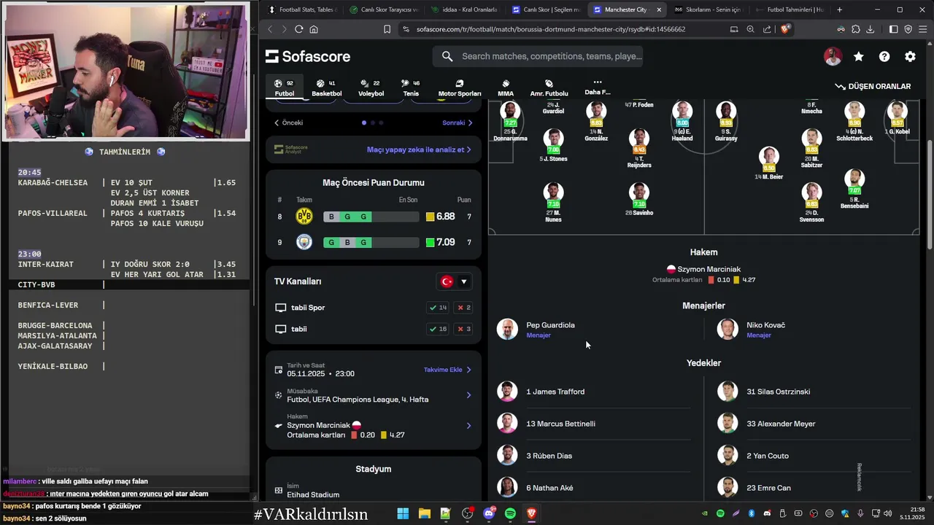Viewport: 934px width, 525px height.
Task: Open substitute 3 Rúben Dias
Action: pos(595,456)
